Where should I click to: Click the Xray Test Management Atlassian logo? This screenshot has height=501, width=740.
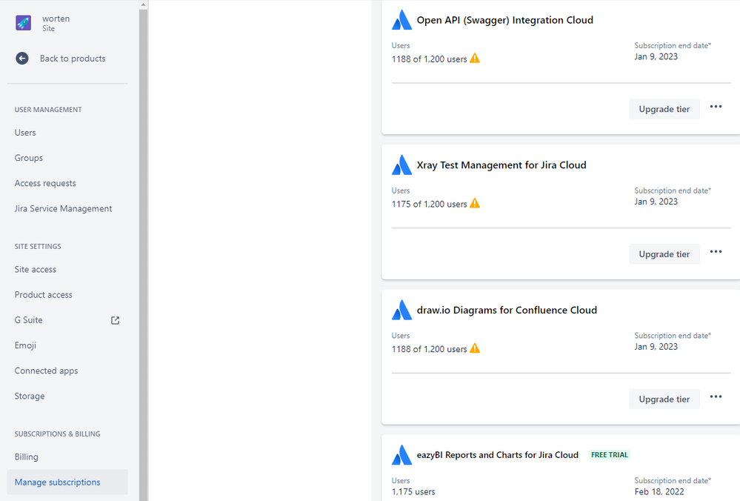(x=401, y=165)
